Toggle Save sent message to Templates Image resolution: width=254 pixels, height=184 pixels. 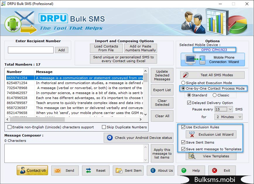point(183,149)
